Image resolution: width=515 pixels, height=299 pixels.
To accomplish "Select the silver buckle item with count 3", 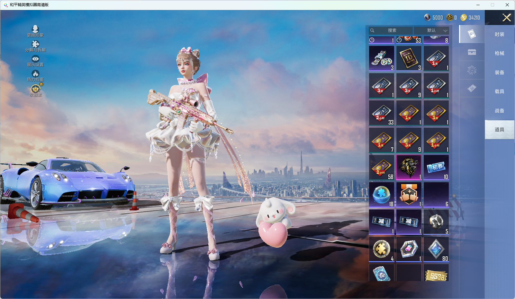I will 382,58.
